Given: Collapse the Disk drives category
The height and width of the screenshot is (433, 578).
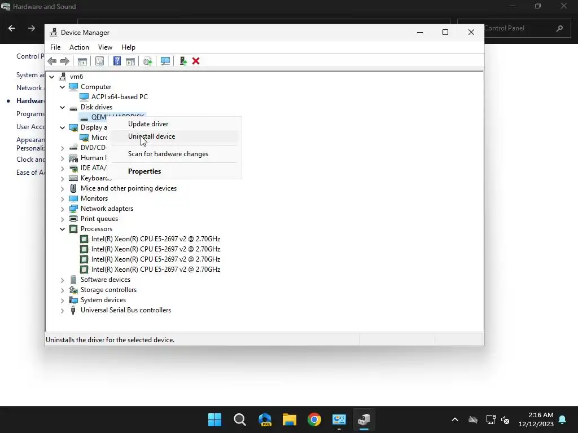Looking at the screenshot, I should coord(62,107).
